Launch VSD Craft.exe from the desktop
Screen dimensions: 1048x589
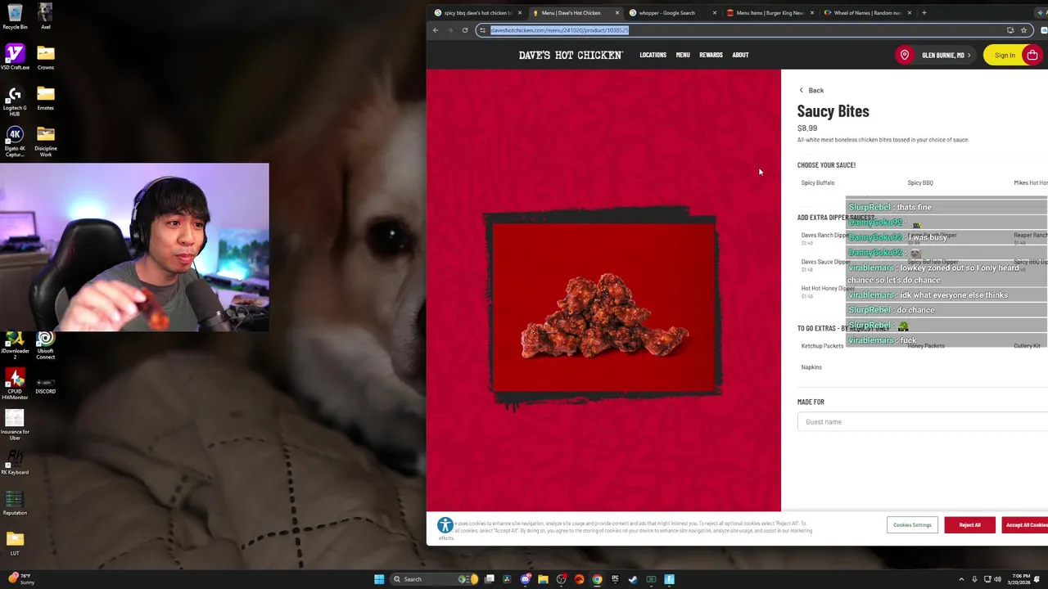tap(15, 57)
